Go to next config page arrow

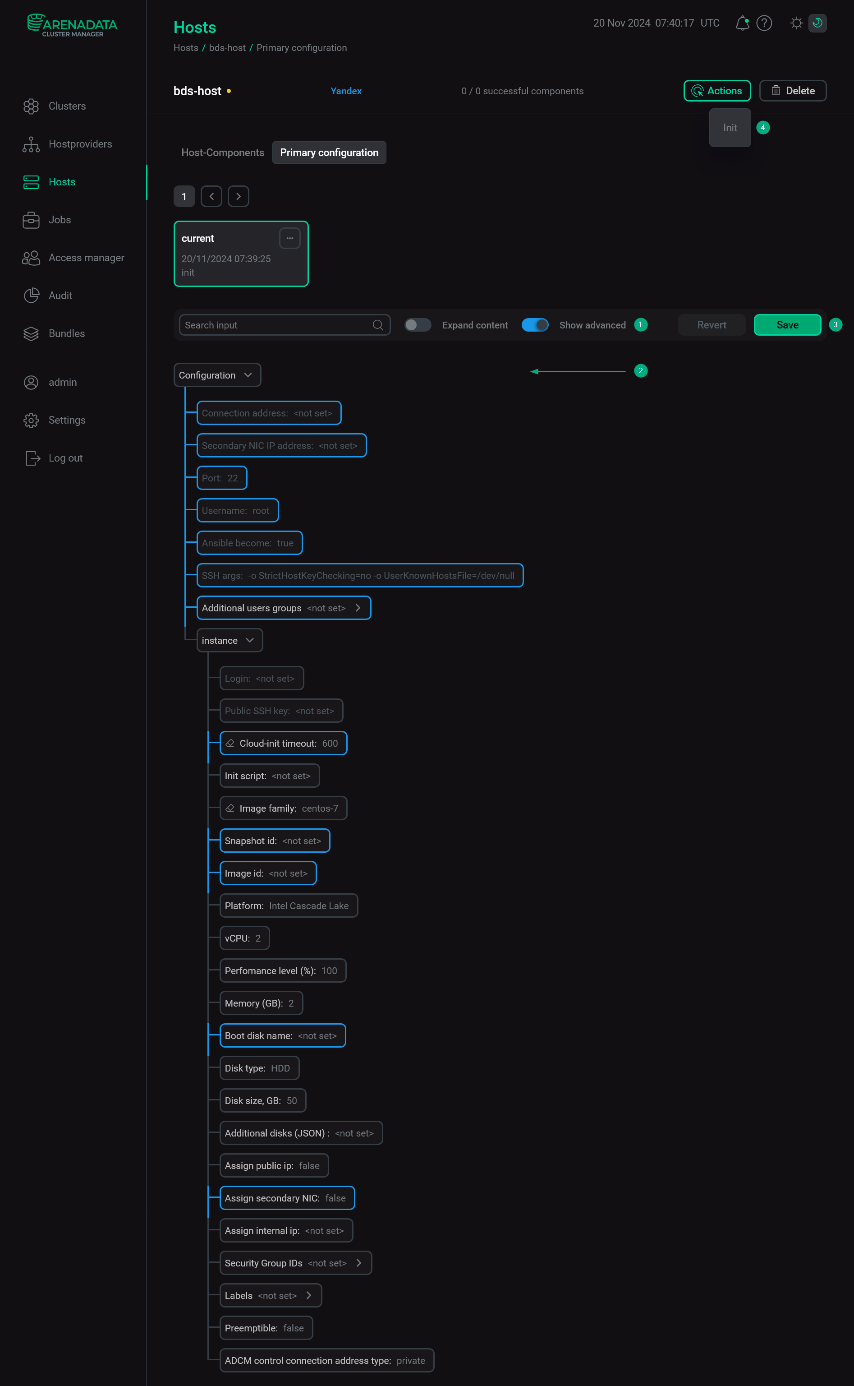coord(239,197)
